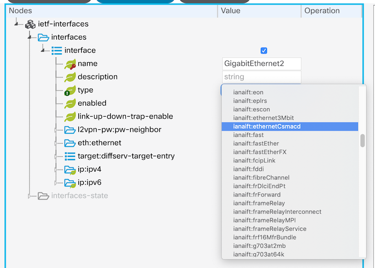375x268 pixels.
Task: Select ianaift:eon from the type list
Action: (290, 92)
